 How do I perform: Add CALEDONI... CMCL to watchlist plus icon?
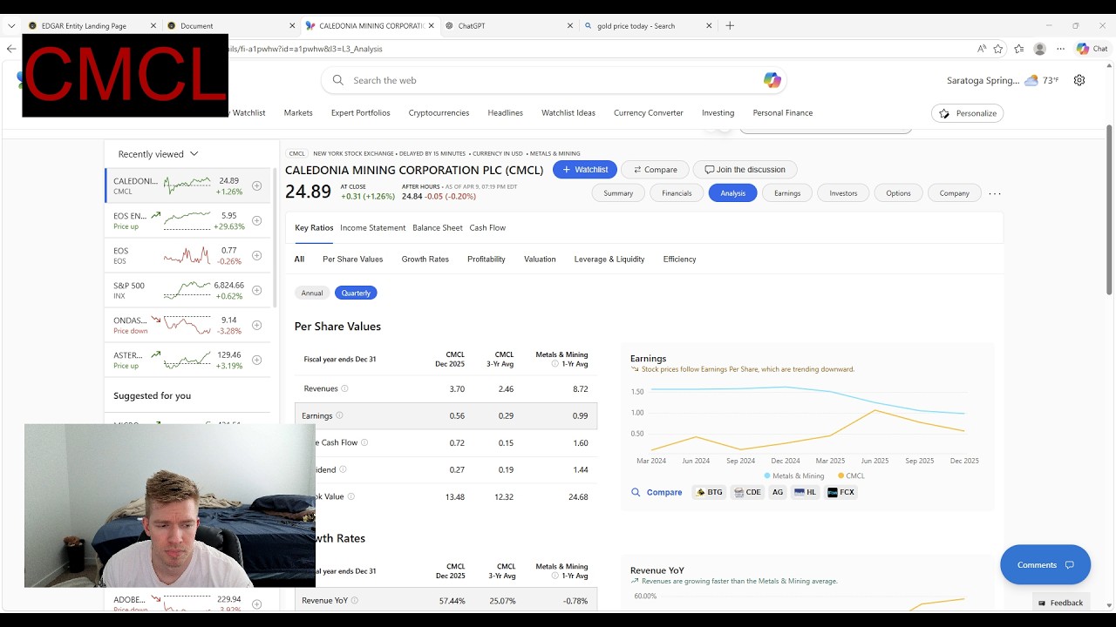point(256,185)
